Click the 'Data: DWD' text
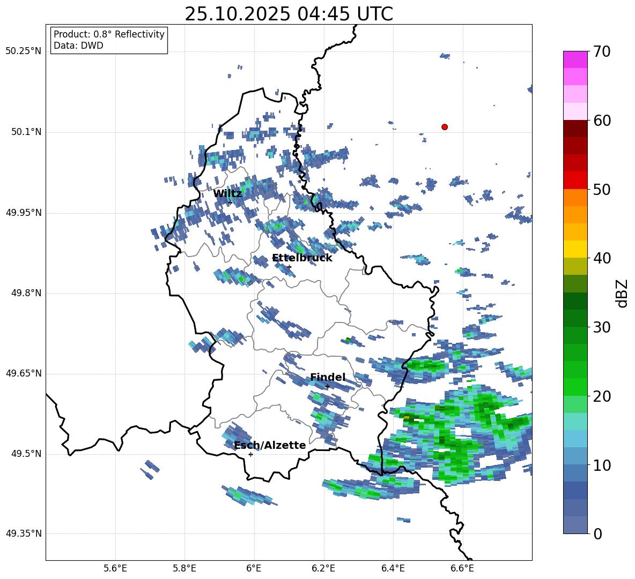This screenshot has height=579, width=635. [x=78, y=46]
